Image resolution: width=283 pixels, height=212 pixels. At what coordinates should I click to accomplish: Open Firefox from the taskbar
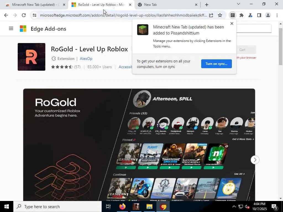pyautogui.click(x=122, y=206)
